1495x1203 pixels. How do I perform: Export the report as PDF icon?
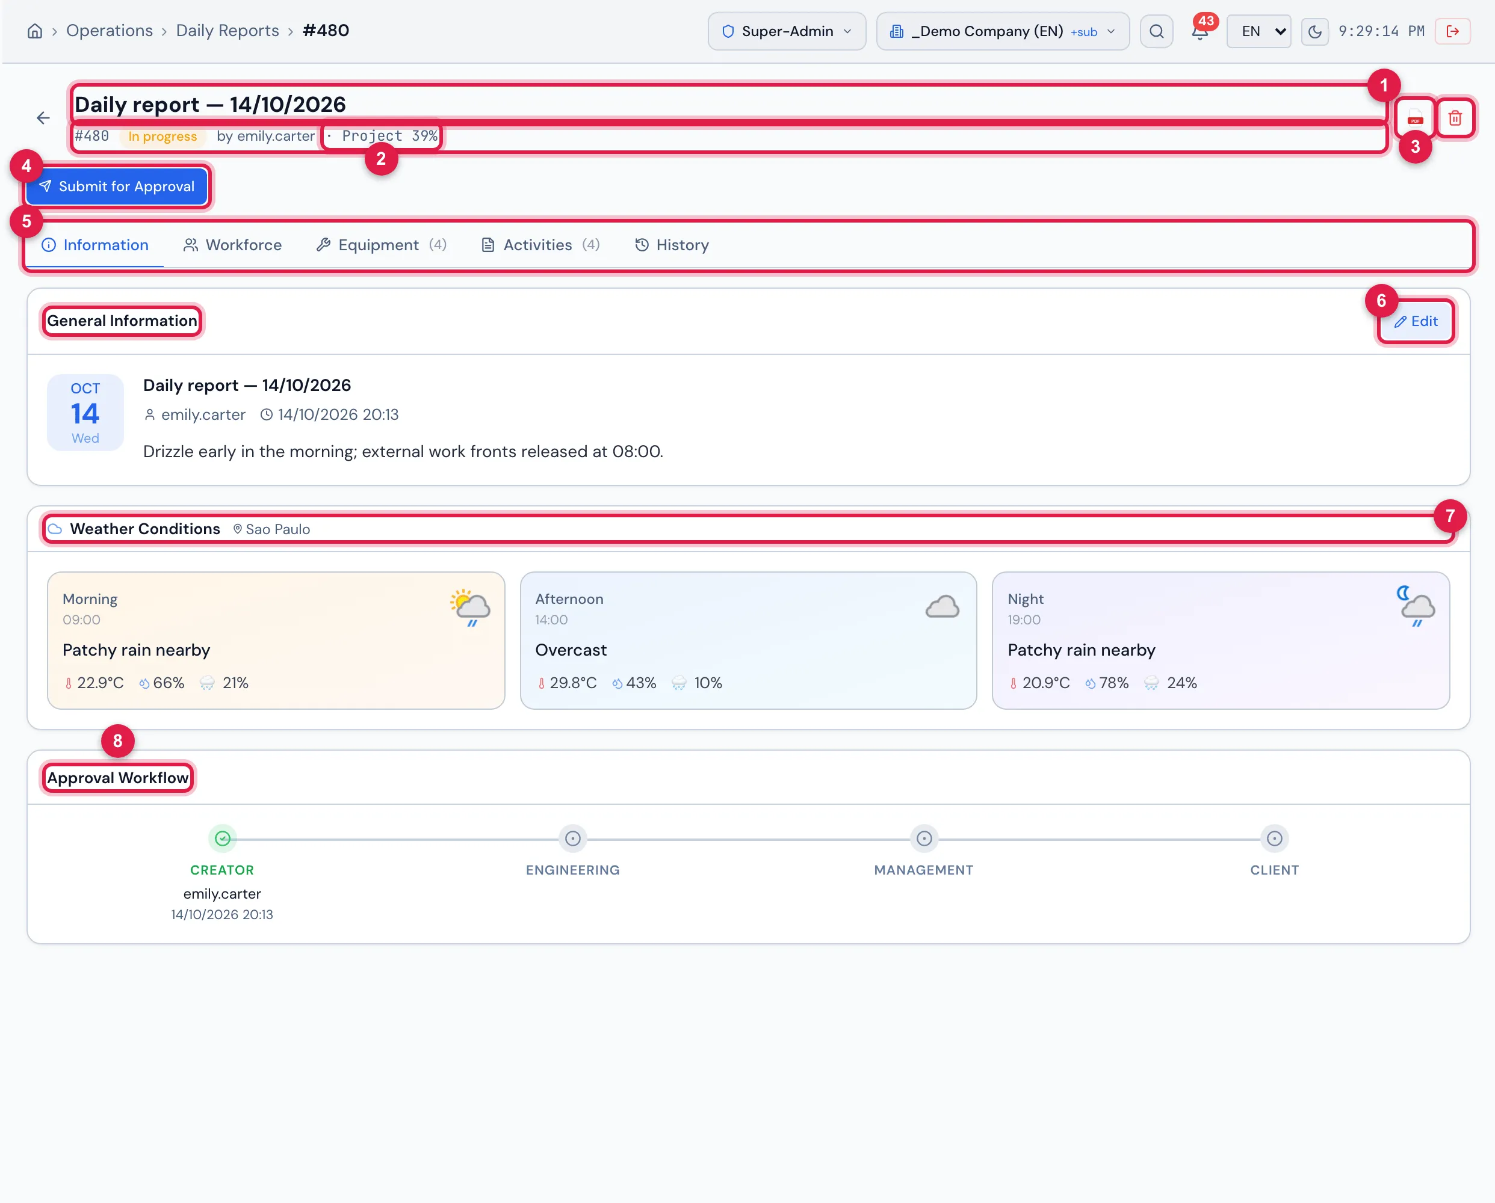[1414, 118]
